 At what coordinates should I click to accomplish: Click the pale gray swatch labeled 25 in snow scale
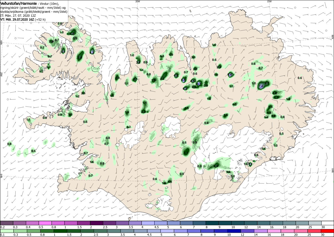pos(314,223)
